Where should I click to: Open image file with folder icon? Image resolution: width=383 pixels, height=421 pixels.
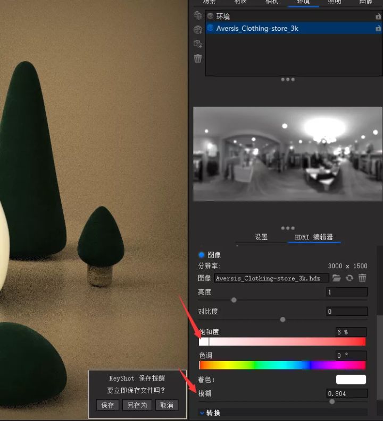click(x=336, y=278)
